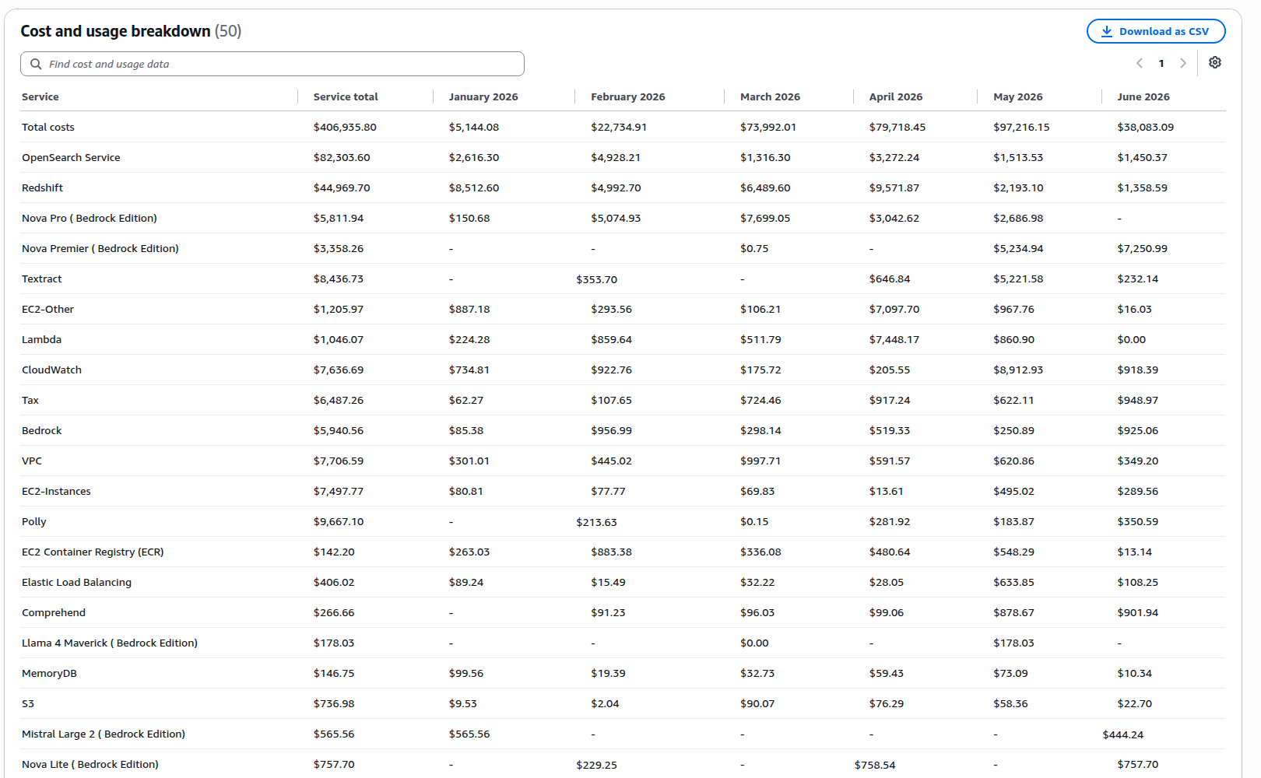Click the Polly row label
Image resolution: width=1261 pixels, height=778 pixels.
pos(33,521)
